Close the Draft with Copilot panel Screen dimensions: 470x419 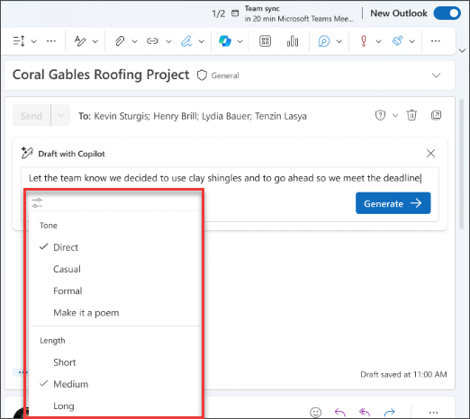tap(430, 153)
